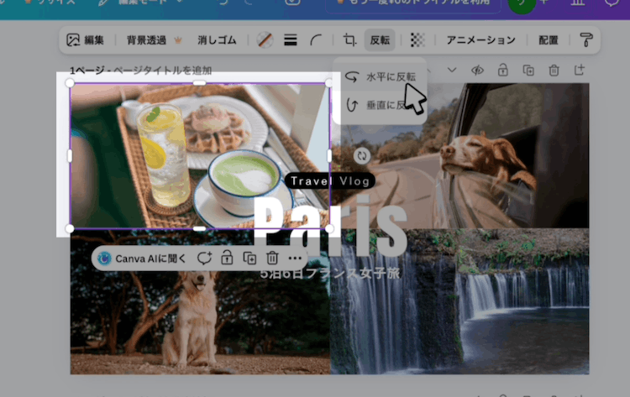Screen dimensions: 630x397
Task: Select the crop tool icon
Action: 349,40
